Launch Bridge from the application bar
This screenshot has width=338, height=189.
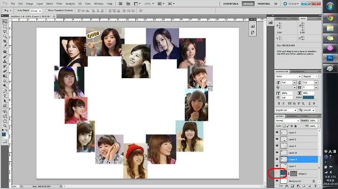pos(121,4)
